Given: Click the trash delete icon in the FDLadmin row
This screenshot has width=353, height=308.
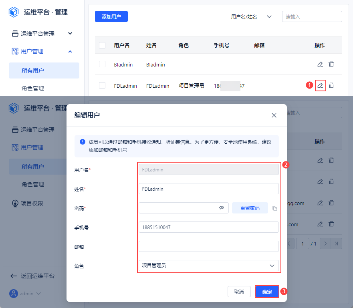Looking at the screenshot, I should 331,85.
